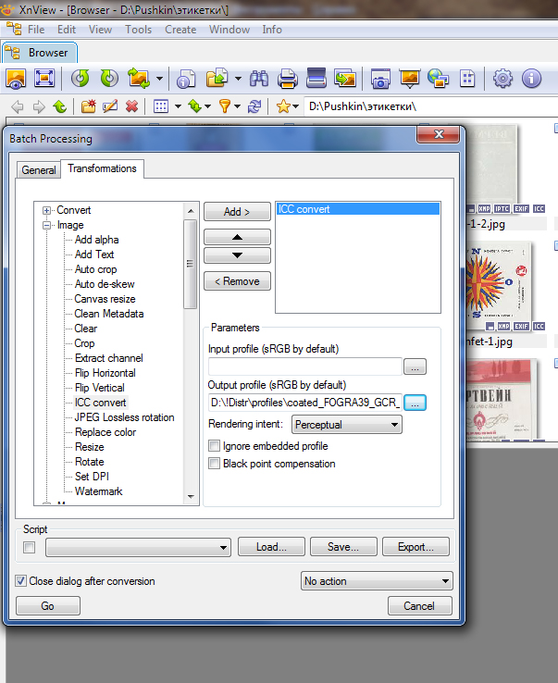This screenshot has height=683, width=558.
Task: Click the Refresh icon in navigation bar
Action: 254,106
